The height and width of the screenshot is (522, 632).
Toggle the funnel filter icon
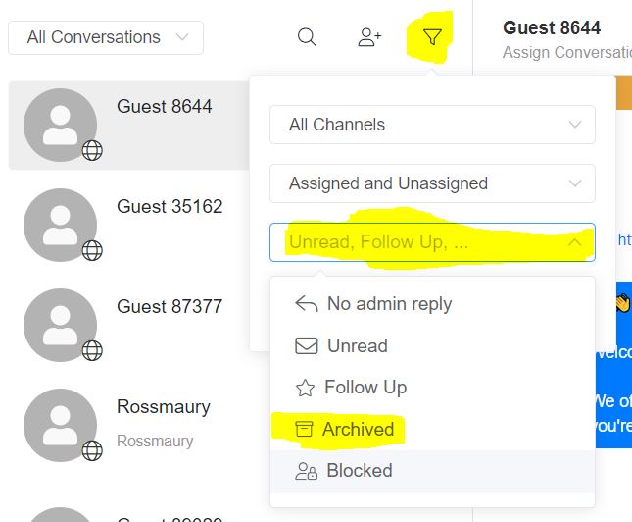432,37
